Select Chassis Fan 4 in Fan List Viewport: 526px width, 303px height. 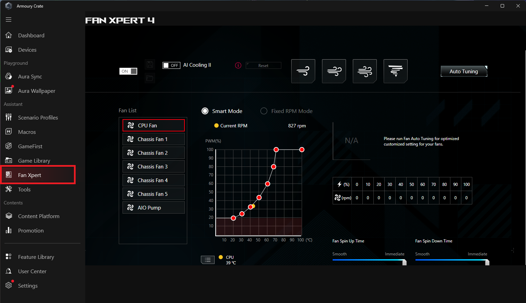(154, 180)
